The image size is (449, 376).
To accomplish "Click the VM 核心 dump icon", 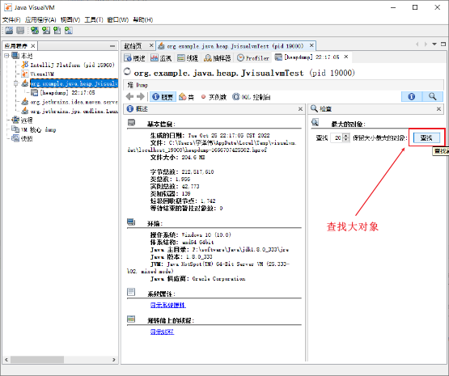I will (x=15, y=129).
